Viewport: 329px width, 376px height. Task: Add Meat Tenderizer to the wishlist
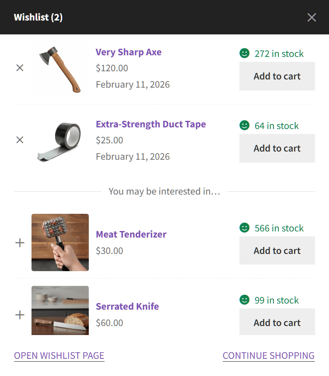tap(19, 242)
